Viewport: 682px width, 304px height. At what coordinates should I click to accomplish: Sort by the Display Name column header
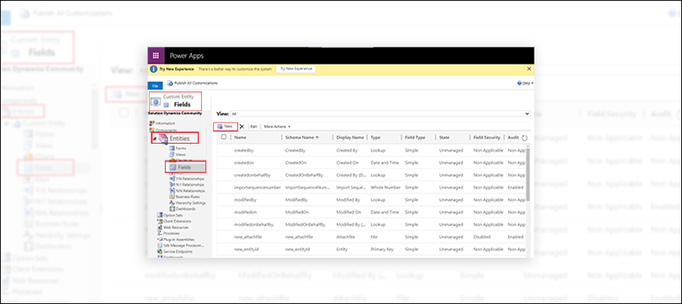(351, 138)
